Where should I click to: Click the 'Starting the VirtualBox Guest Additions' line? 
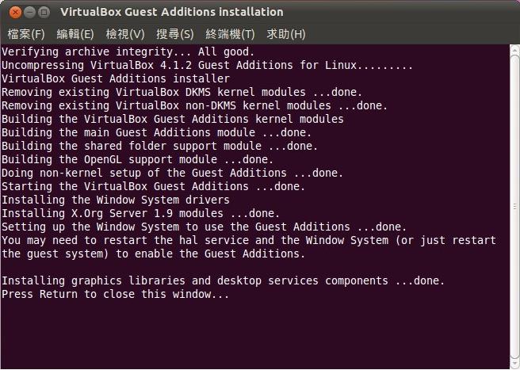153,186
